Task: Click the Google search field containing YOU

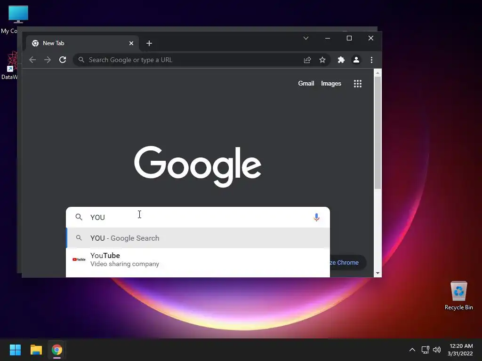Action: (x=198, y=217)
